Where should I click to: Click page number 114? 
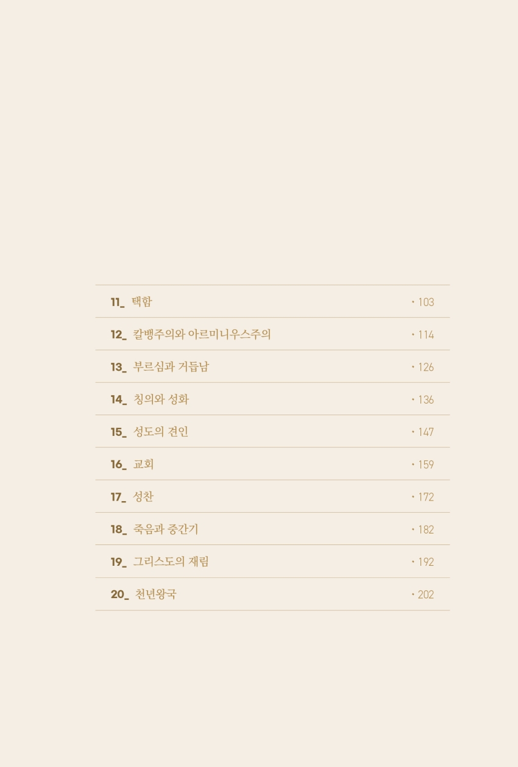tap(425, 335)
